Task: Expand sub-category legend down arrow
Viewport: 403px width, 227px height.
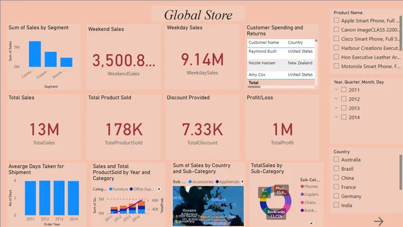Action: tap(311, 223)
